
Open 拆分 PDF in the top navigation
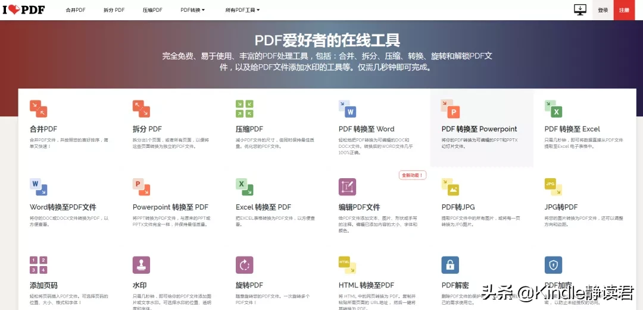pyautogui.click(x=114, y=10)
